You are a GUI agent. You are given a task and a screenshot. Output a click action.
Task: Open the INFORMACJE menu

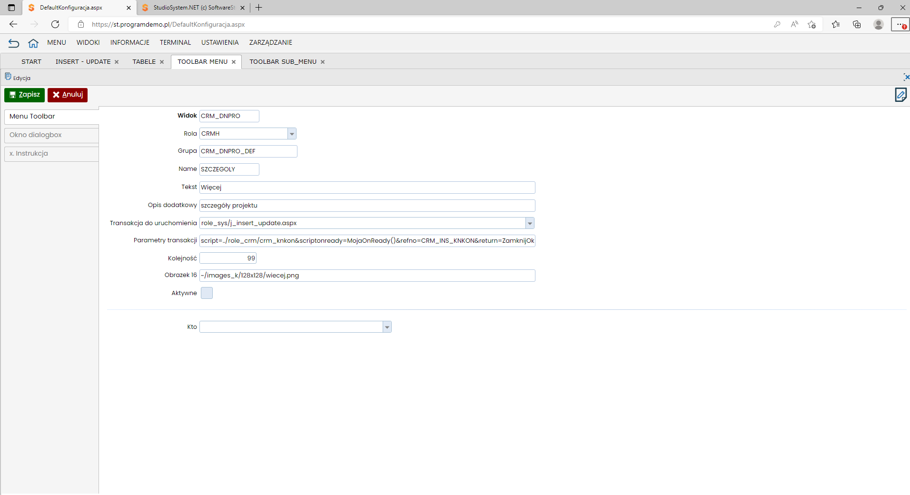[130, 42]
